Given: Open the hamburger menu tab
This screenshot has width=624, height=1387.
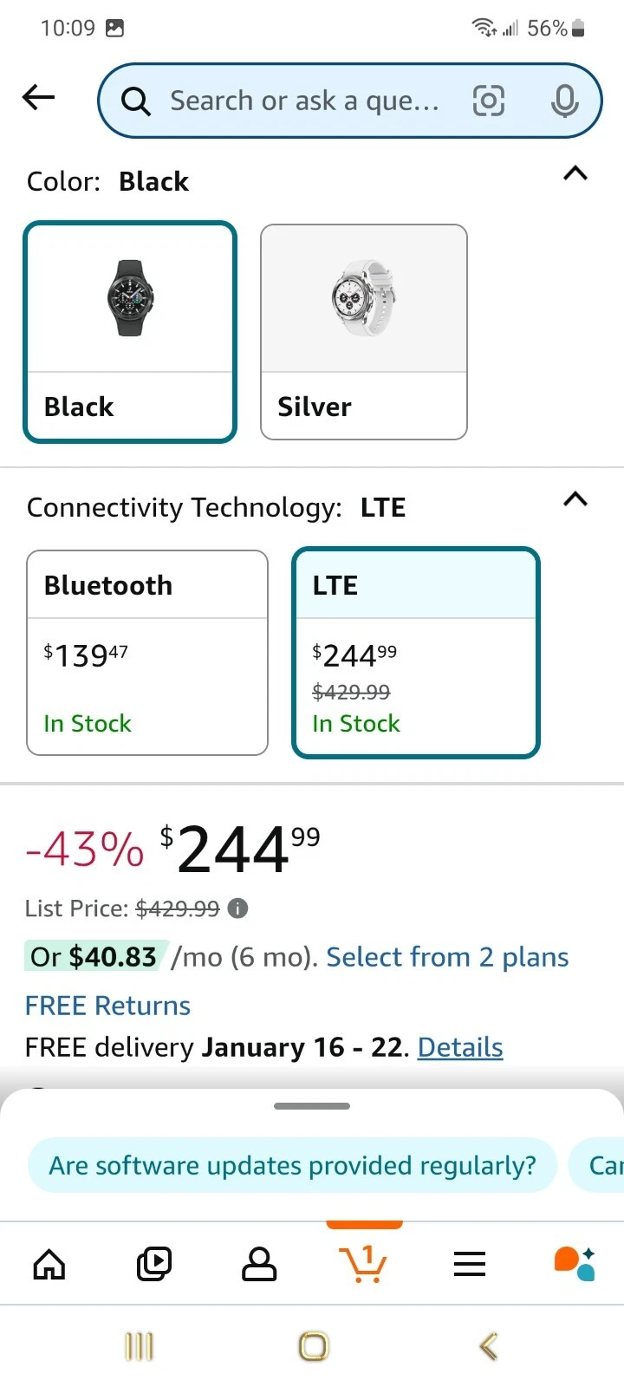Looking at the screenshot, I should click(470, 1264).
